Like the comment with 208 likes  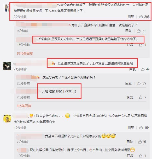click(x=141, y=17)
